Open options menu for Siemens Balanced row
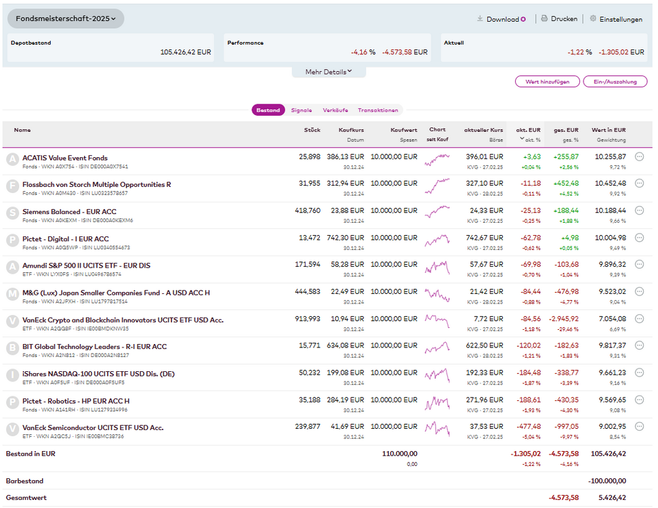 click(639, 211)
